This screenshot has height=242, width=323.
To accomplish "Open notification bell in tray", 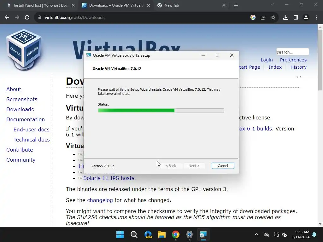I will click(x=314, y=234).
